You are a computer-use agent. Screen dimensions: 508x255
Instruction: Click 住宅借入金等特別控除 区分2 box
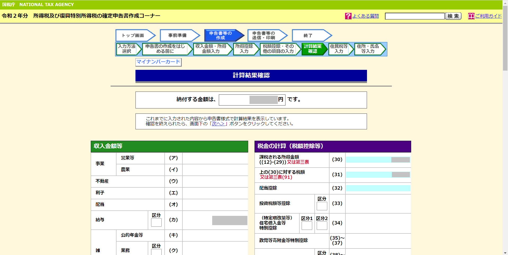(322, 226)
